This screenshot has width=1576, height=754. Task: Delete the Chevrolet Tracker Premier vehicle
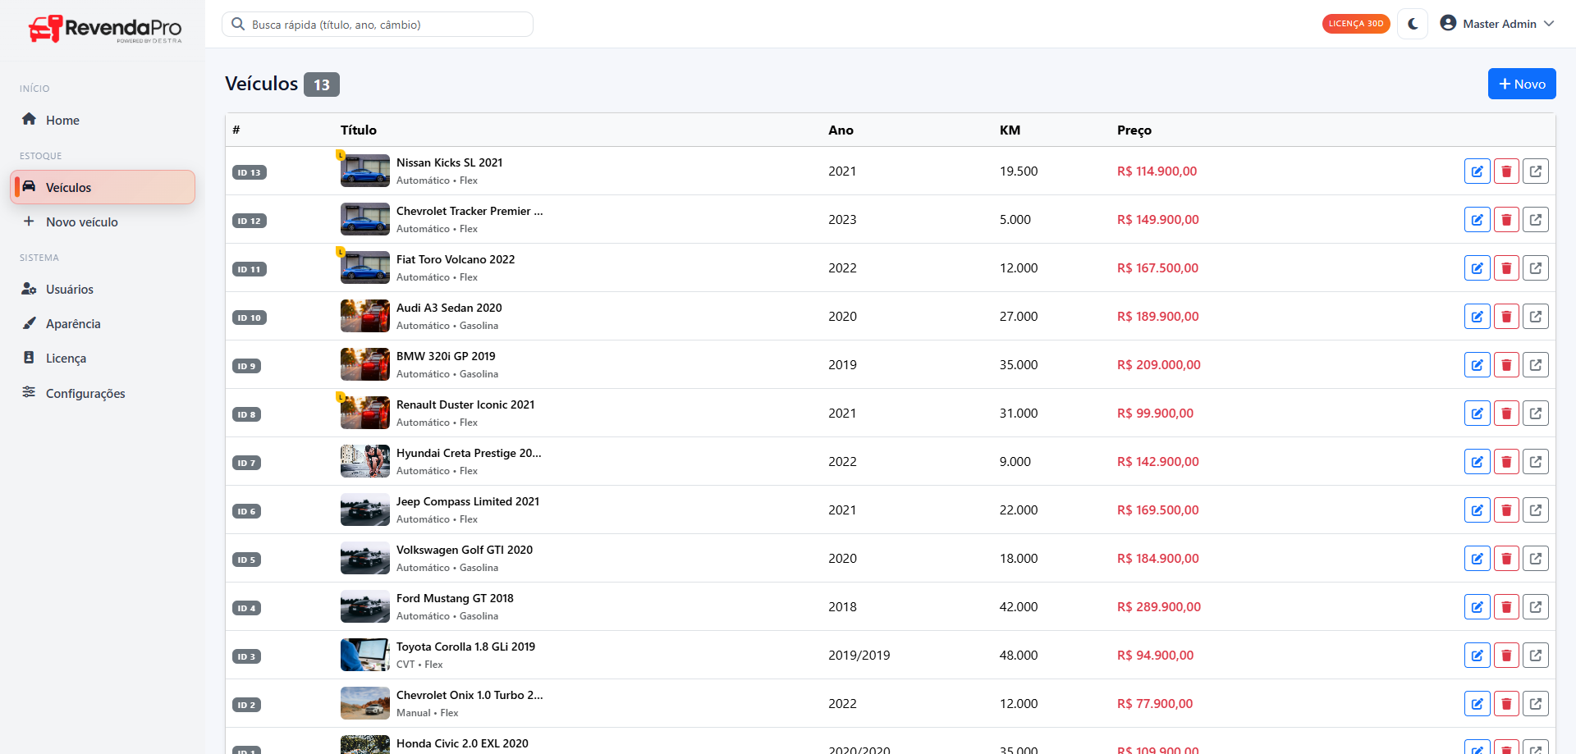tap(1506, 220)
